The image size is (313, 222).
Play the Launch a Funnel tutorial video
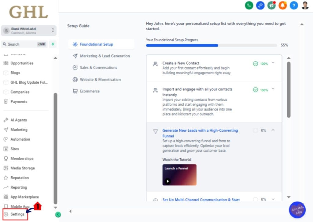tap(168, 181)
